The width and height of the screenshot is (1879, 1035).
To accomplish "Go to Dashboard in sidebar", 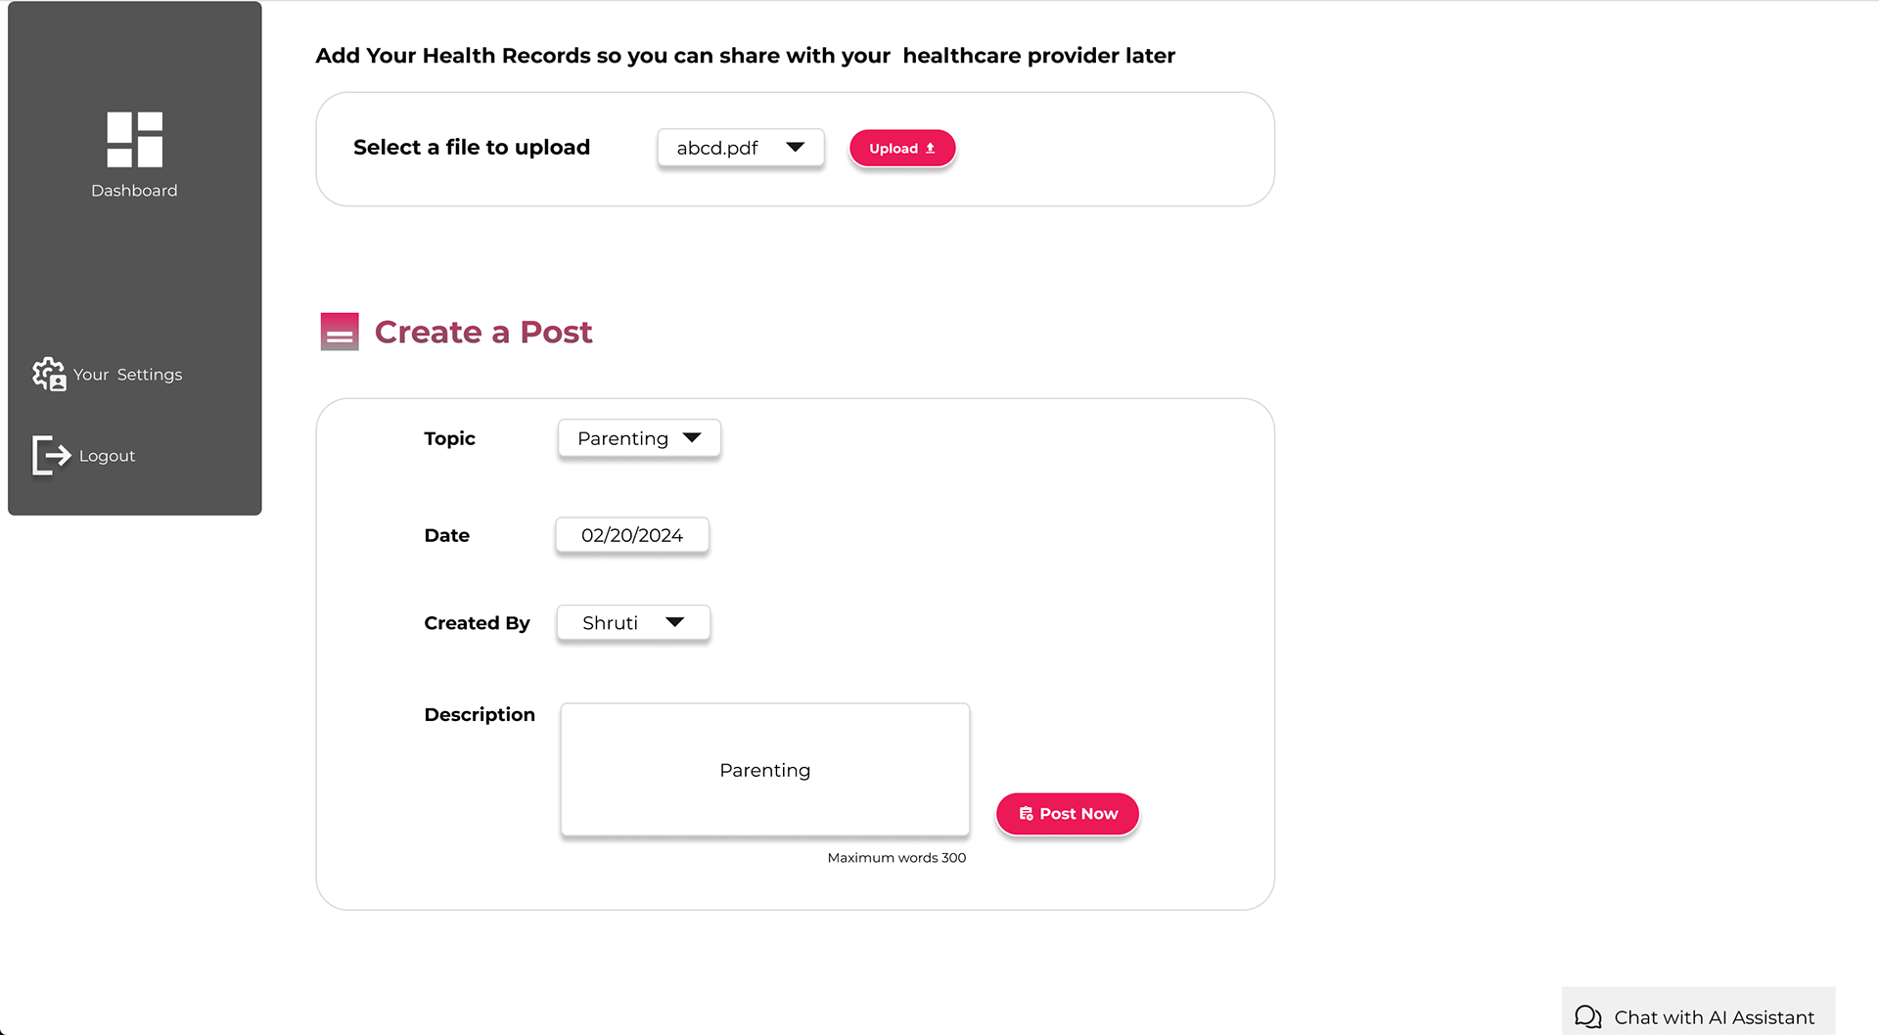I will pyautogui.click(x=134, y=191).
